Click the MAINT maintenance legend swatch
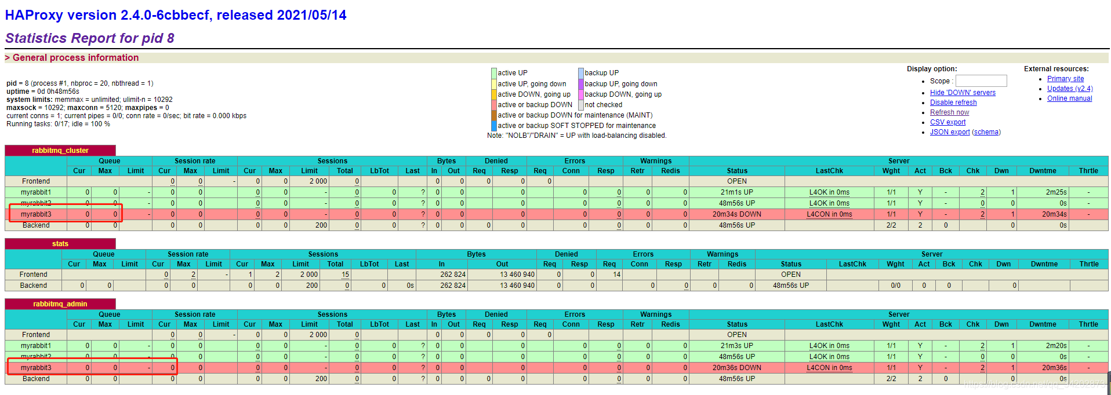 494,115
